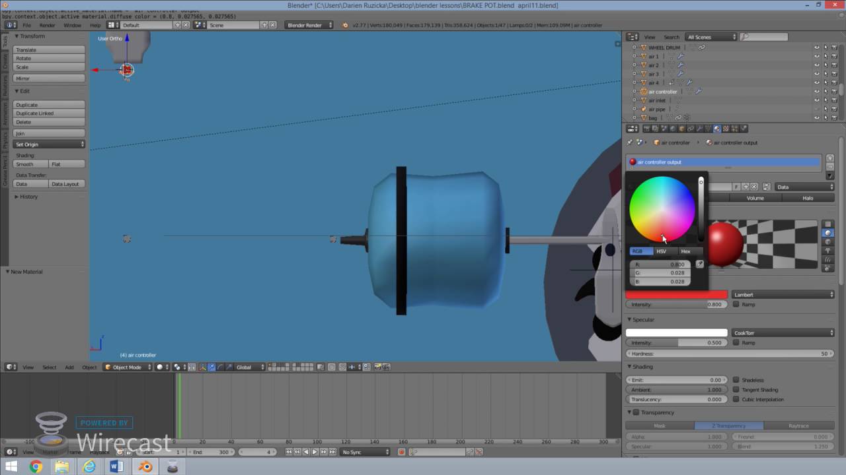Click the white specular color swatch

[x=677, y=333]
